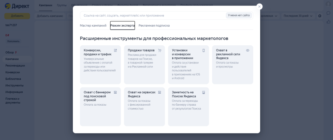Viewport: 333px width, 140px height.
Task: Click the thumbs-up feedback icon
Action: click(x=328, y=22)
